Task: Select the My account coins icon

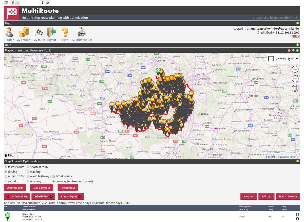Action: pos(24,33)
